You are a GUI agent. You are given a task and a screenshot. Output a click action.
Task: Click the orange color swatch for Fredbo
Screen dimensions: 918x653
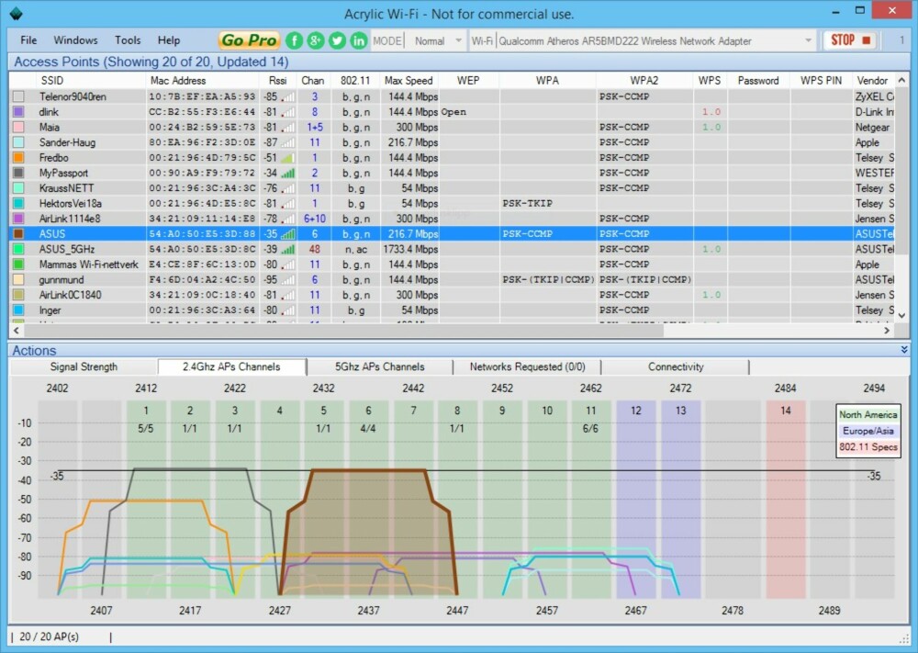coord(18,157)
